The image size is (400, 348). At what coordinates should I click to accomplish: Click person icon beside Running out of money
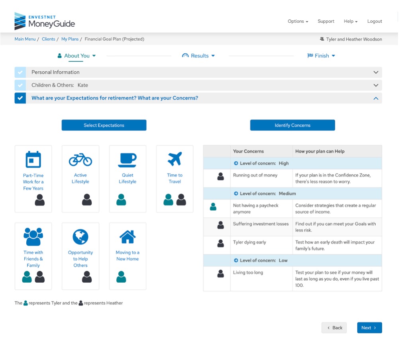pos(221,176)
